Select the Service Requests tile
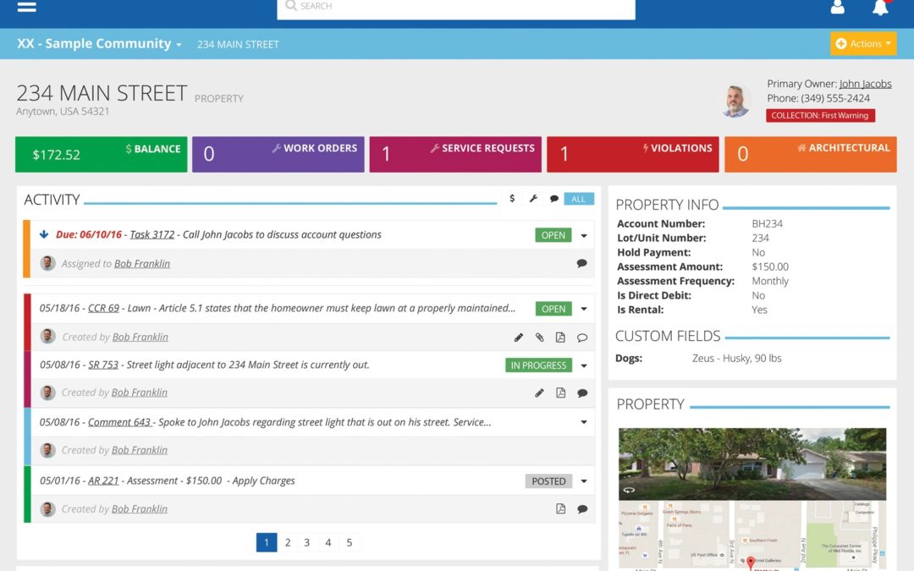This screenshot has width=914, height=571. [x=455, y=154]
